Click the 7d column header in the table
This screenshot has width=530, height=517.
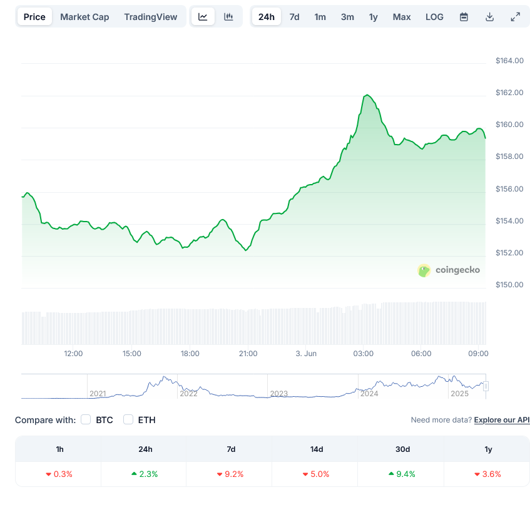point(231,449)
